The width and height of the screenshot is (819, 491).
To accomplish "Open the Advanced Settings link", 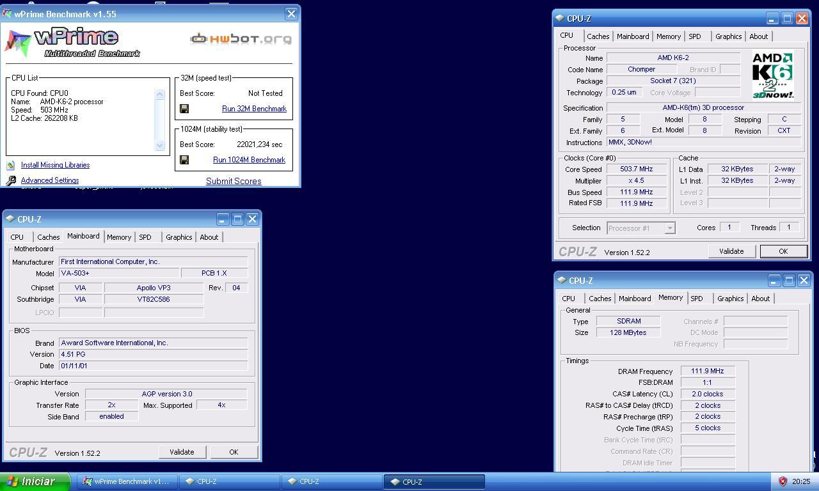I will (x=50, y=180).
